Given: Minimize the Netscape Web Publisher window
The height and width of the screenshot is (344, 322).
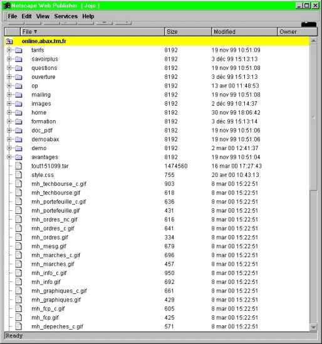Looking at the screenshot, I should point(299,6).
